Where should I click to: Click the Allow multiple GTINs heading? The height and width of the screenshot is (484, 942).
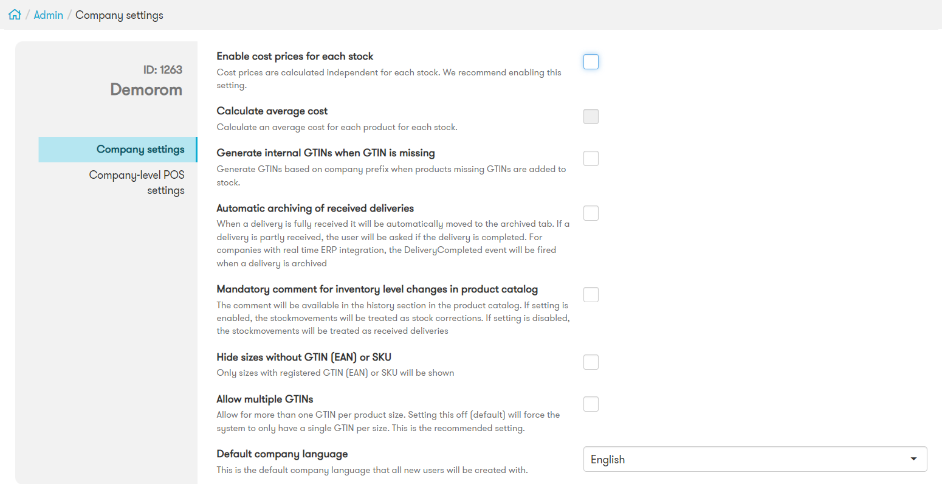coord(265,399)
